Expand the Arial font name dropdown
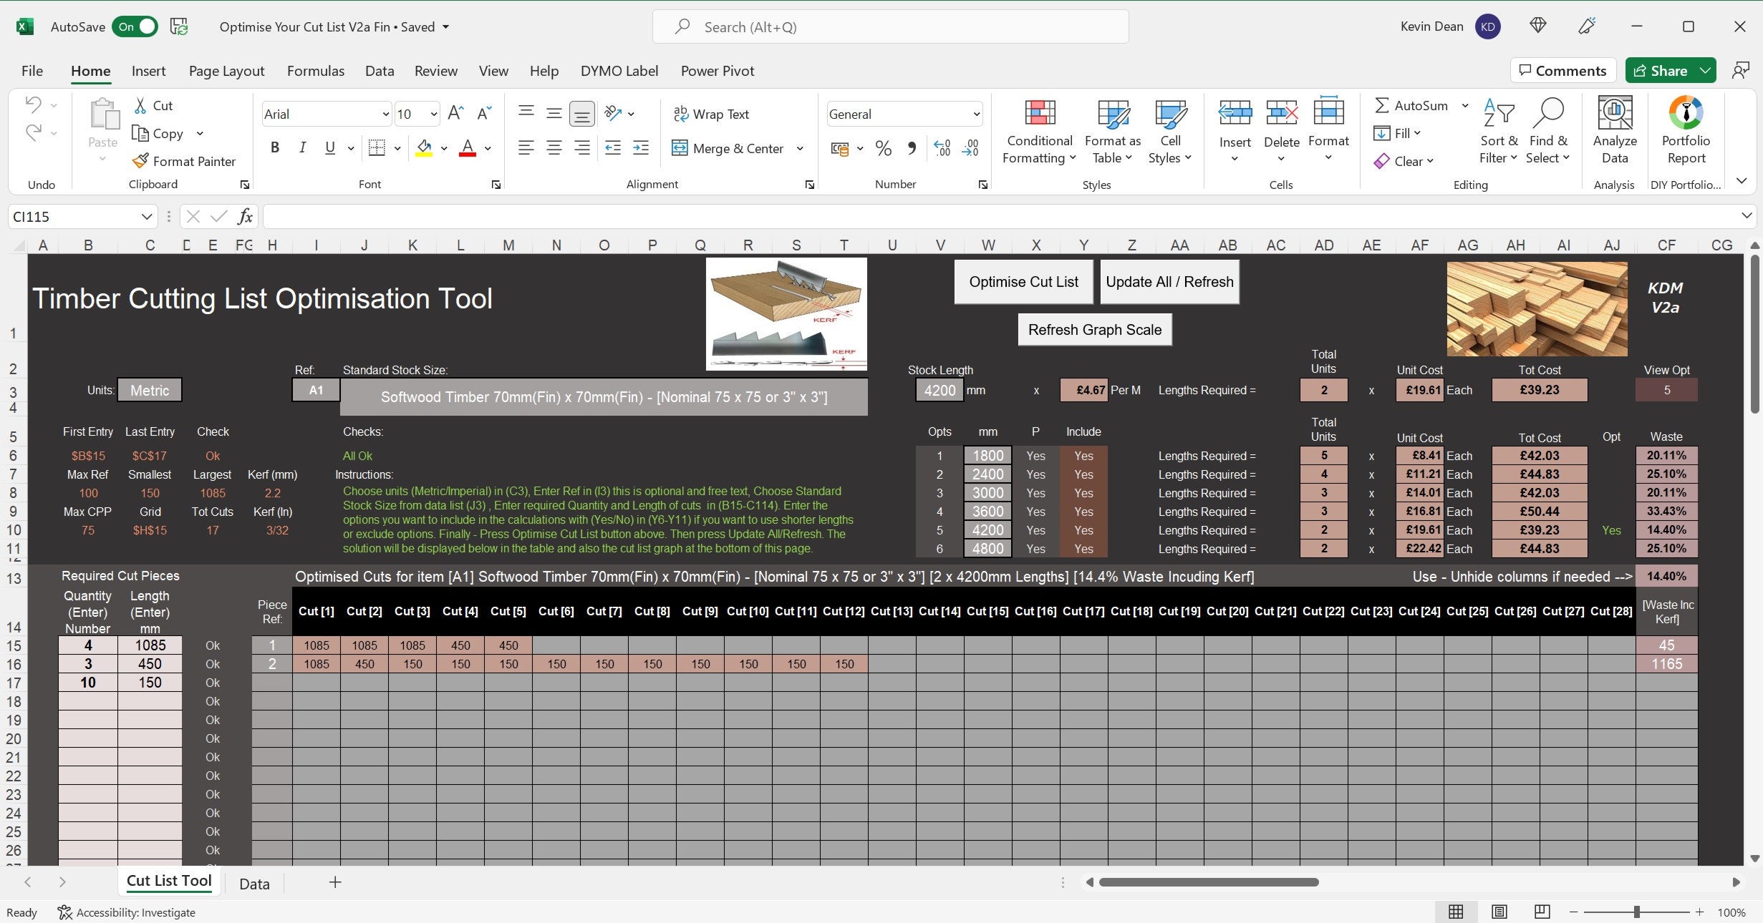 click(x=385, y=114)
